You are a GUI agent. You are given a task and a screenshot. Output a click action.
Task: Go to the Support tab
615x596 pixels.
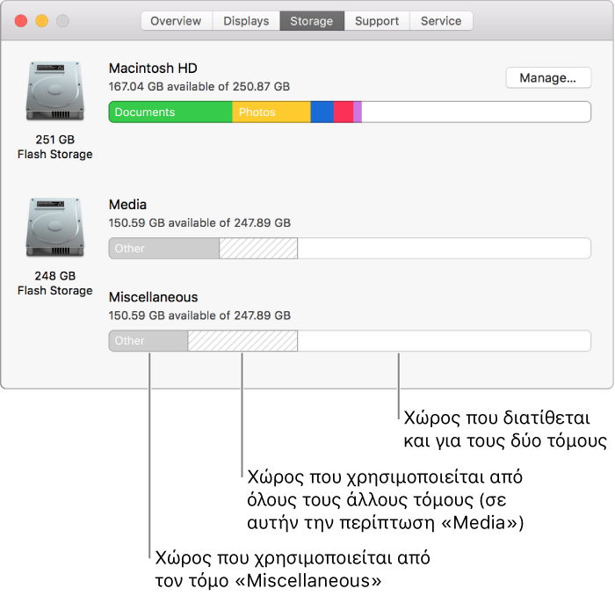click(377, 21)
